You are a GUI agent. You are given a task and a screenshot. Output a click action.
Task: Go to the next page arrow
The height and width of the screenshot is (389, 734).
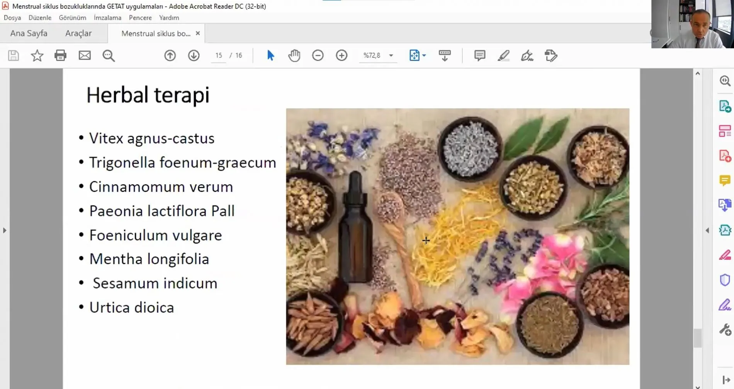click(194, 56)
